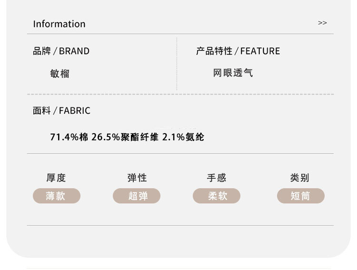357x270 pixels.
Task: Click the >> arrows beside Information
Action: (322, 23)
